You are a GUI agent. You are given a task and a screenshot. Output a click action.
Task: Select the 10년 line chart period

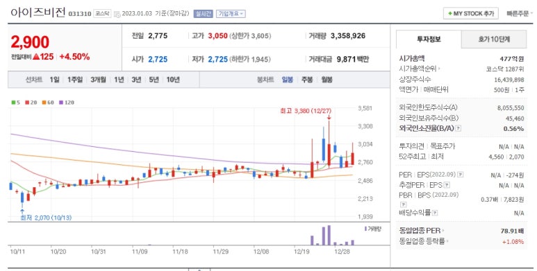pos(173,80)
